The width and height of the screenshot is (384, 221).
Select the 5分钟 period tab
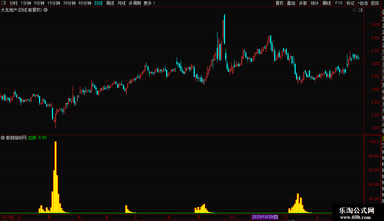tap(39, 3)
